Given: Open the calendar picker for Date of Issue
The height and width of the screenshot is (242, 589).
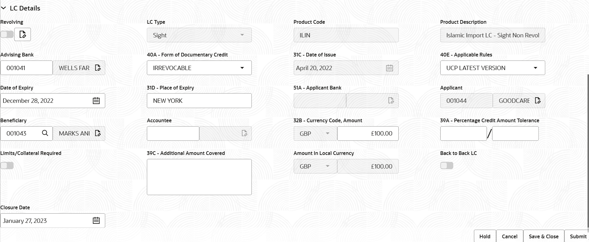Looking at the screenshot, I should point(389,68).
